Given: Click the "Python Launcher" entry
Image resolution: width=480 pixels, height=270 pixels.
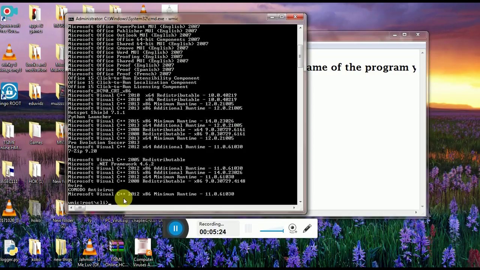Looking at the screenshot, I should click(89, 117).
